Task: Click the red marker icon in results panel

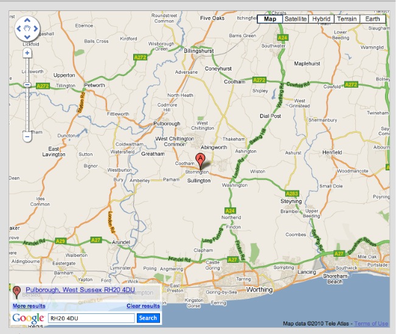Action: (16, 293)
